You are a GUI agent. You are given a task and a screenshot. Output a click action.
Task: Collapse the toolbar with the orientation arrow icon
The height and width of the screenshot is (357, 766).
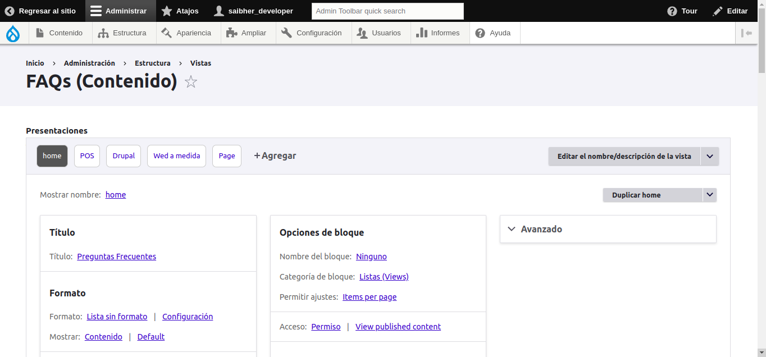pyautogui.click(x=746, y=33)
